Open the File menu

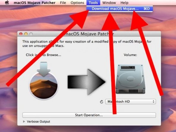63,3
